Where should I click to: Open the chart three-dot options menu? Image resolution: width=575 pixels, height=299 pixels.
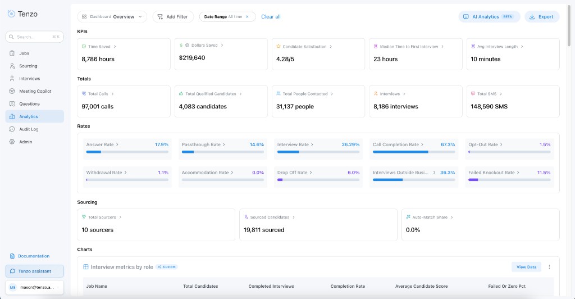click(x=549, y=267)
